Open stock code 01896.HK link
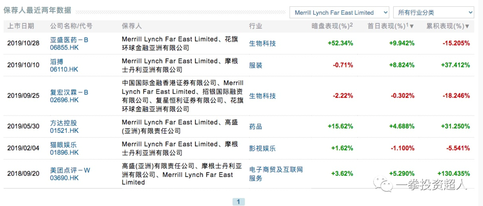Screen dimensions: 483x206 [64, 152]
